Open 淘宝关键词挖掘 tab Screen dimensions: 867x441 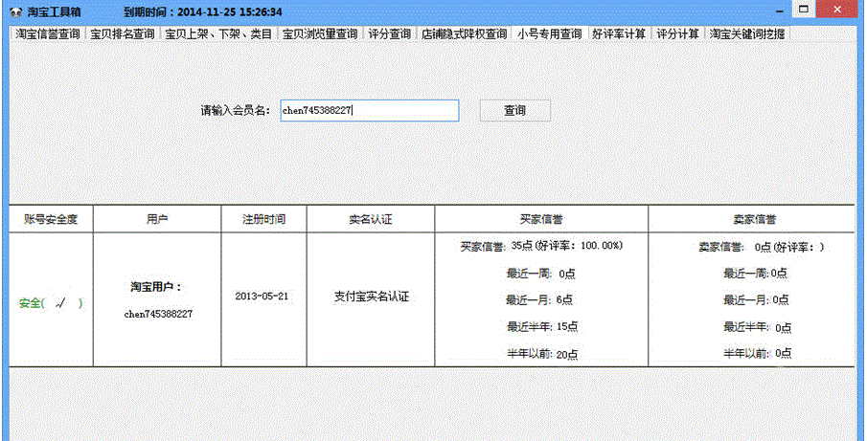[x=747, y=33]
